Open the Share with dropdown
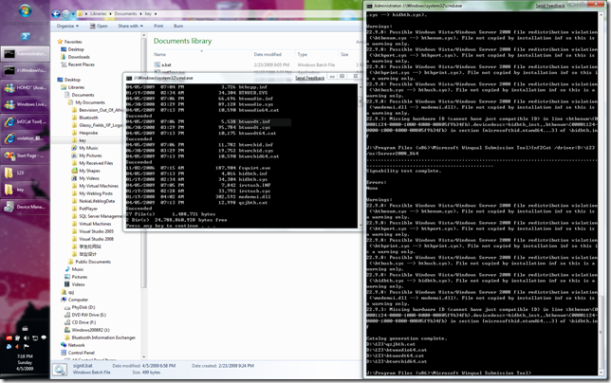Image resolution: width=611 pixels, height=383 pixels. (131, 27)
